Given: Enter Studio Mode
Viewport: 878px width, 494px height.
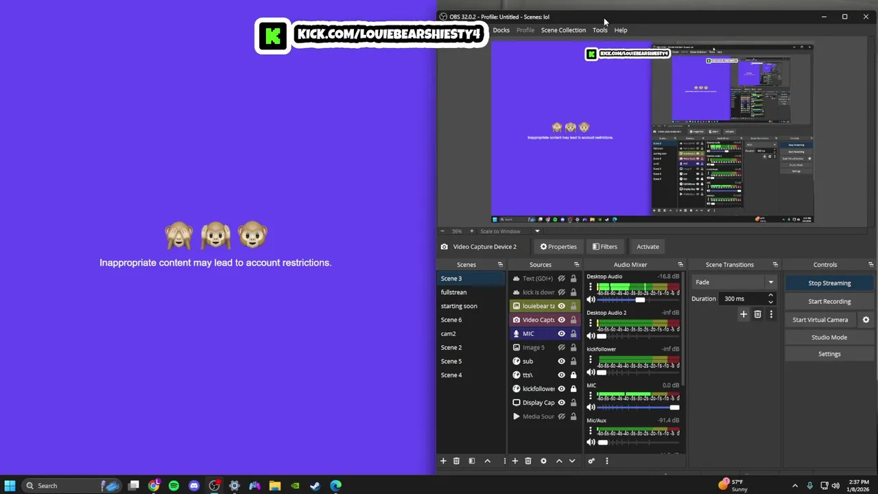Looking at the screenshot, I should pyautogui.click(x=829, y=338).
